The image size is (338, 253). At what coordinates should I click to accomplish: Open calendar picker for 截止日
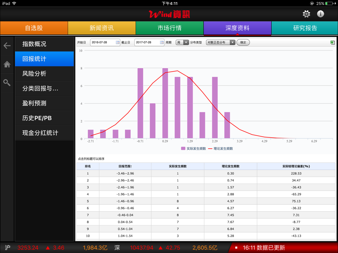tap(162, 43)
